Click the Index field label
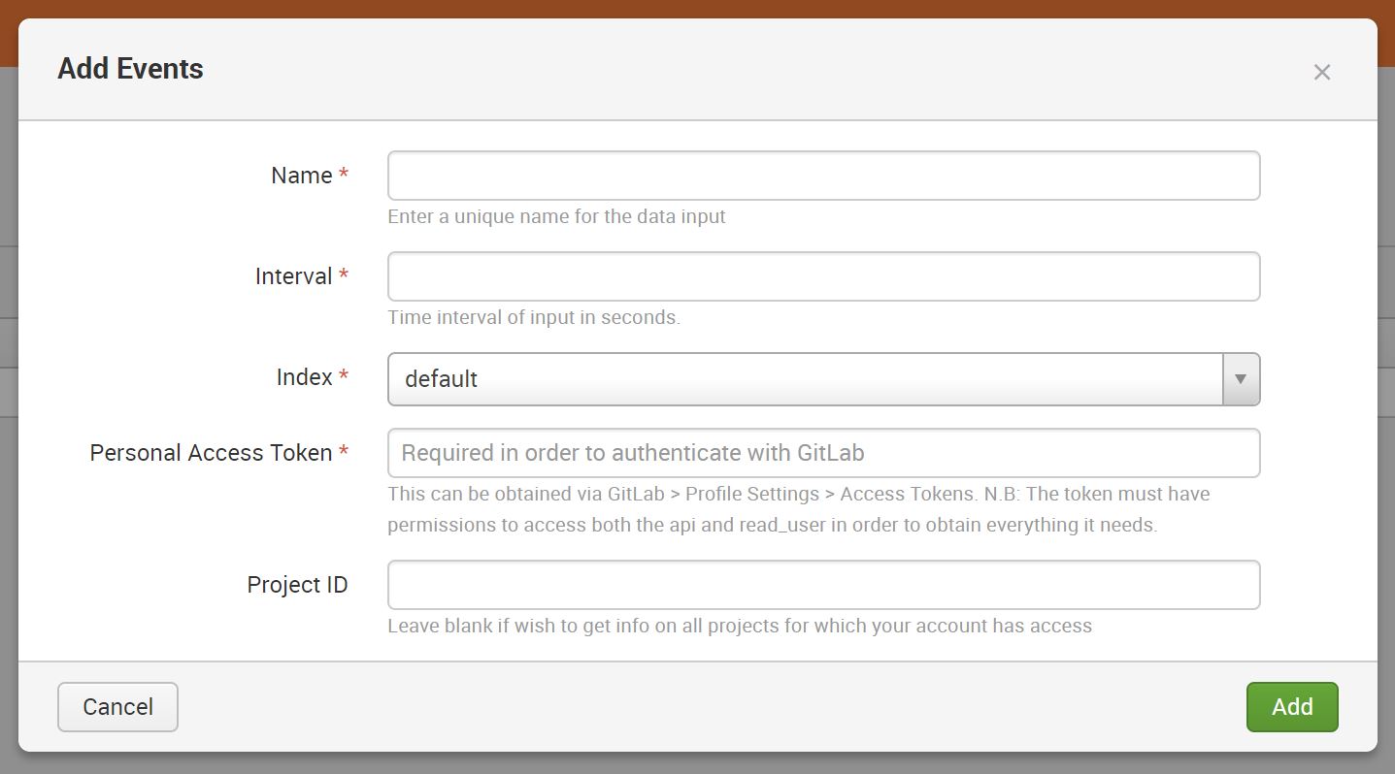The image size is (1395, 774). click(305, 377)
